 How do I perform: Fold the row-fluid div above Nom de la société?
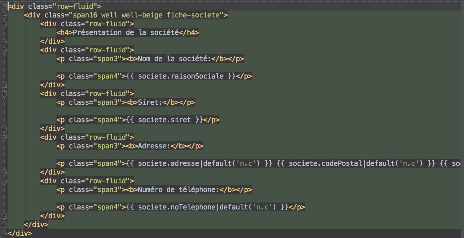(4, 50)
